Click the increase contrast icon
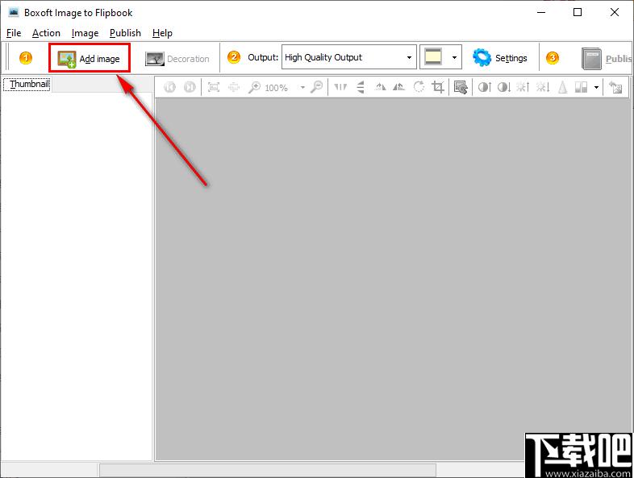This screenshot has width=634, height=478. click(485, 87)
